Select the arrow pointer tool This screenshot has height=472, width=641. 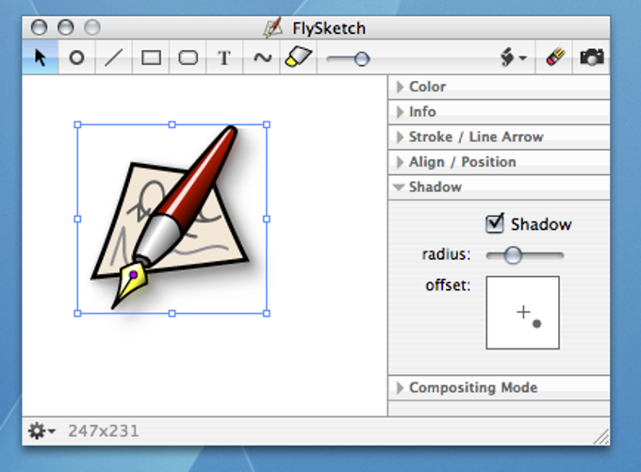pos(40,57)
